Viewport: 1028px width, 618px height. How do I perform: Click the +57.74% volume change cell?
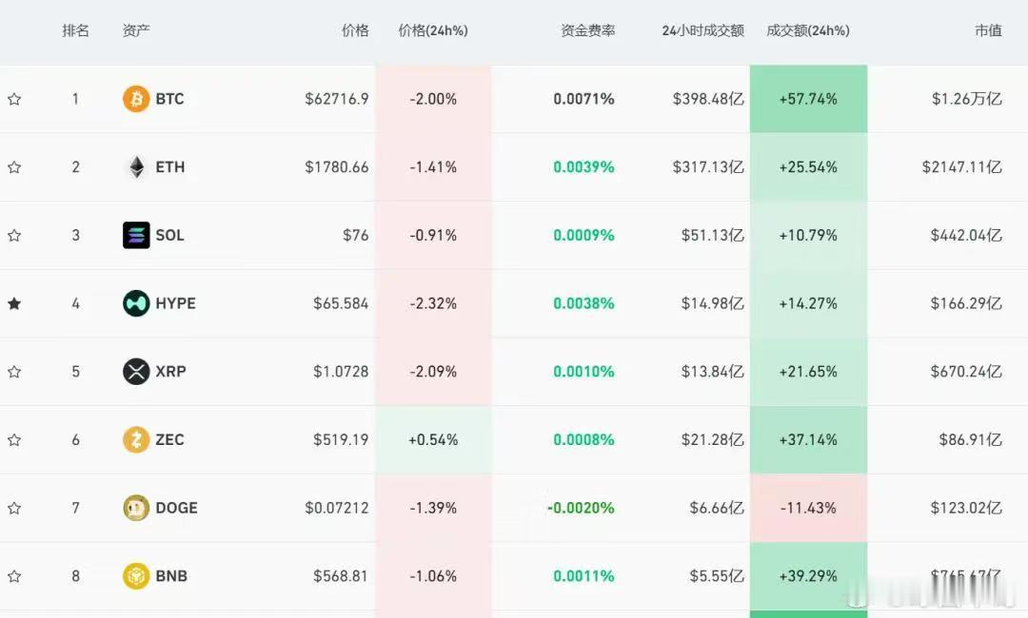click(x=808, y=99)
